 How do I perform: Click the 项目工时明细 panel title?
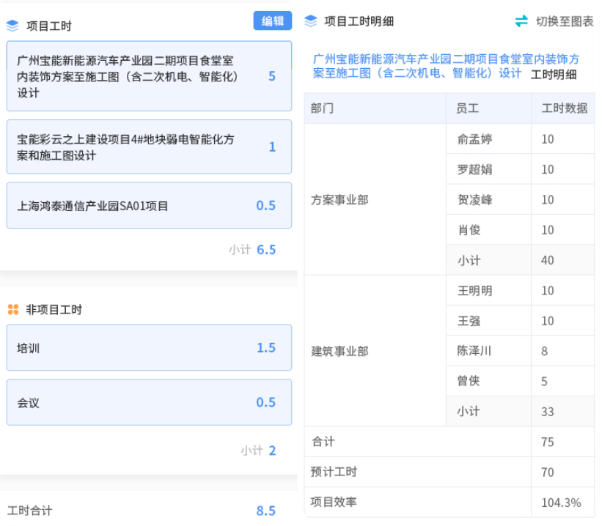pyautogui.click(x=359, y=21)
